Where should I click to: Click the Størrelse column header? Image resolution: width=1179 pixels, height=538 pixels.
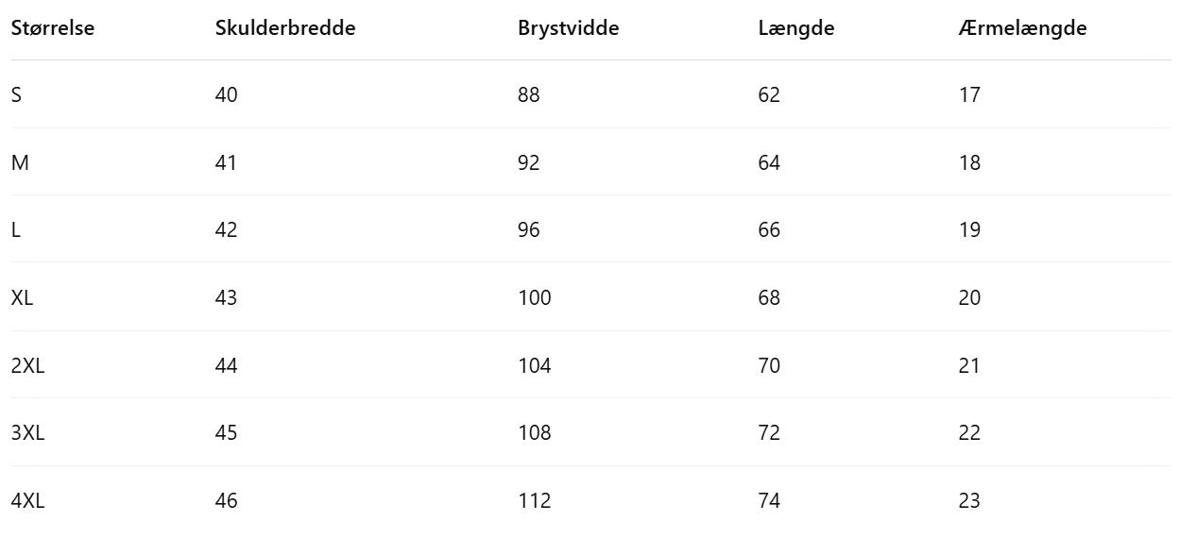click(53, 28)
